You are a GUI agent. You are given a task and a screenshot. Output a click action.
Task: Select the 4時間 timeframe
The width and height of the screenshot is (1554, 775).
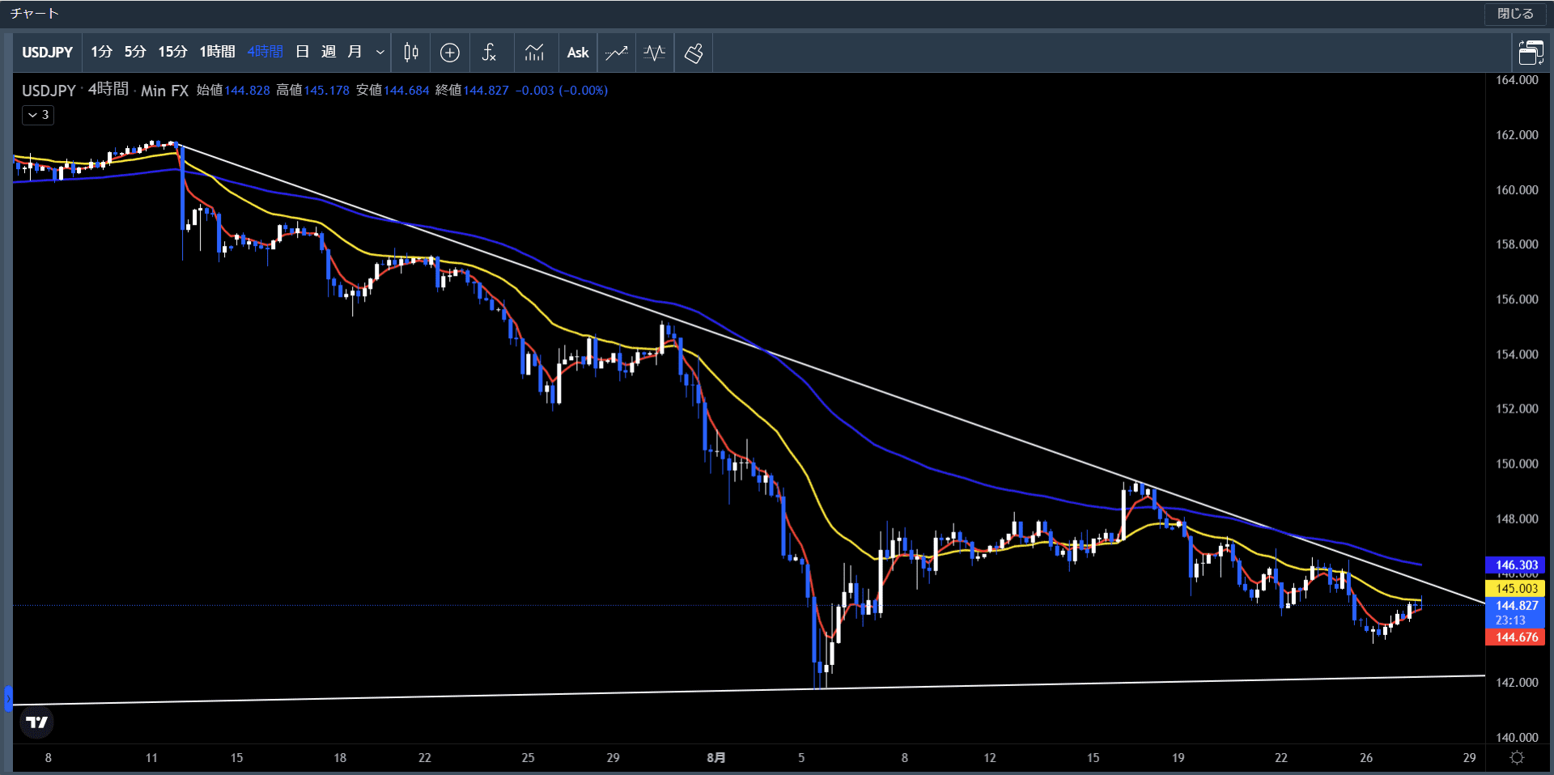click(265, 52)
